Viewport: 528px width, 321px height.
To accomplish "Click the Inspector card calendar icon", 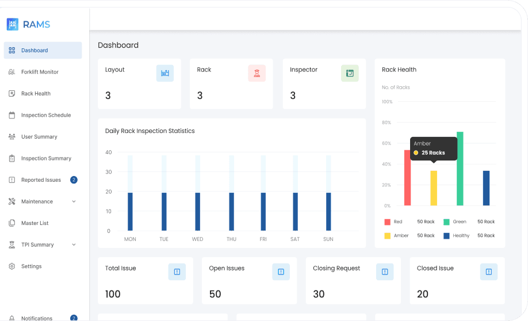I will coord(350,73).
